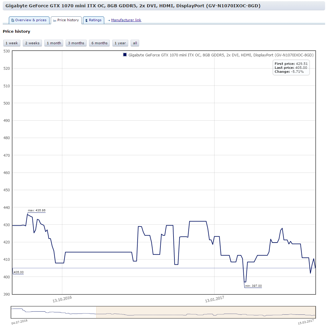Click the product title header bar

click(x=164, y=6)
